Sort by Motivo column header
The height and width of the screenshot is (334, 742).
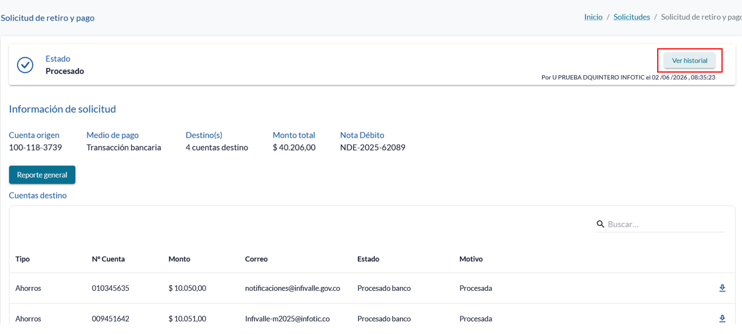click(471, 259)
